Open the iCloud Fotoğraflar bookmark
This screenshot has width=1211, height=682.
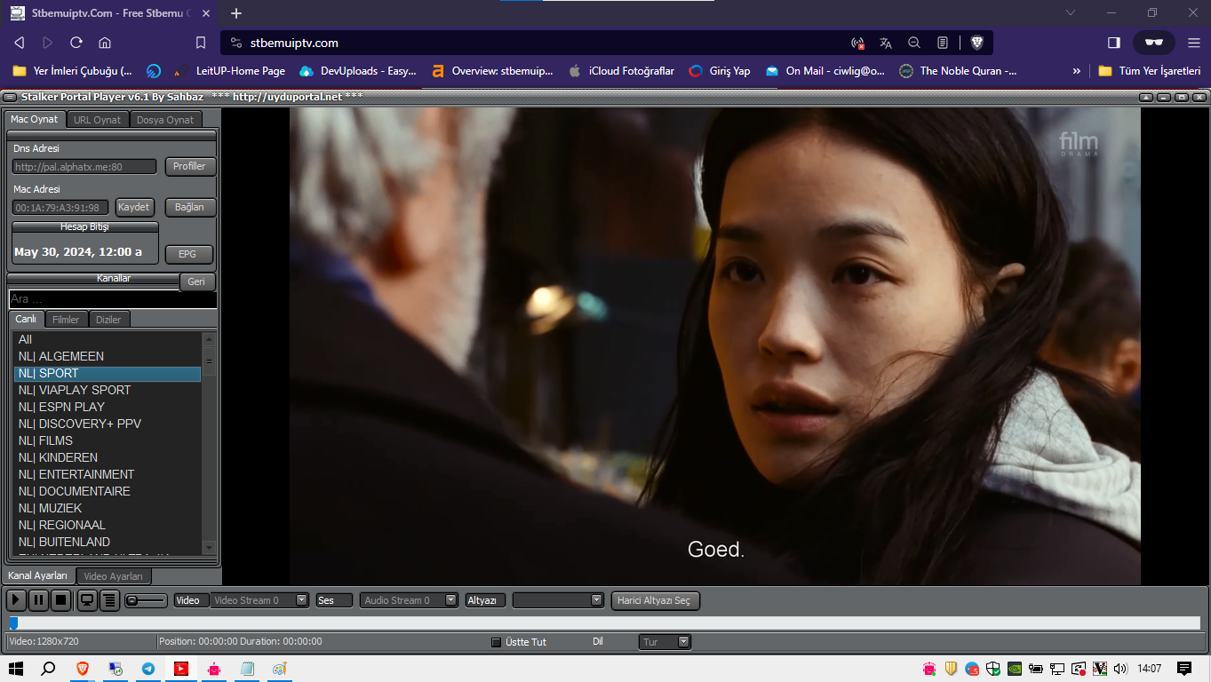(621, 71)
